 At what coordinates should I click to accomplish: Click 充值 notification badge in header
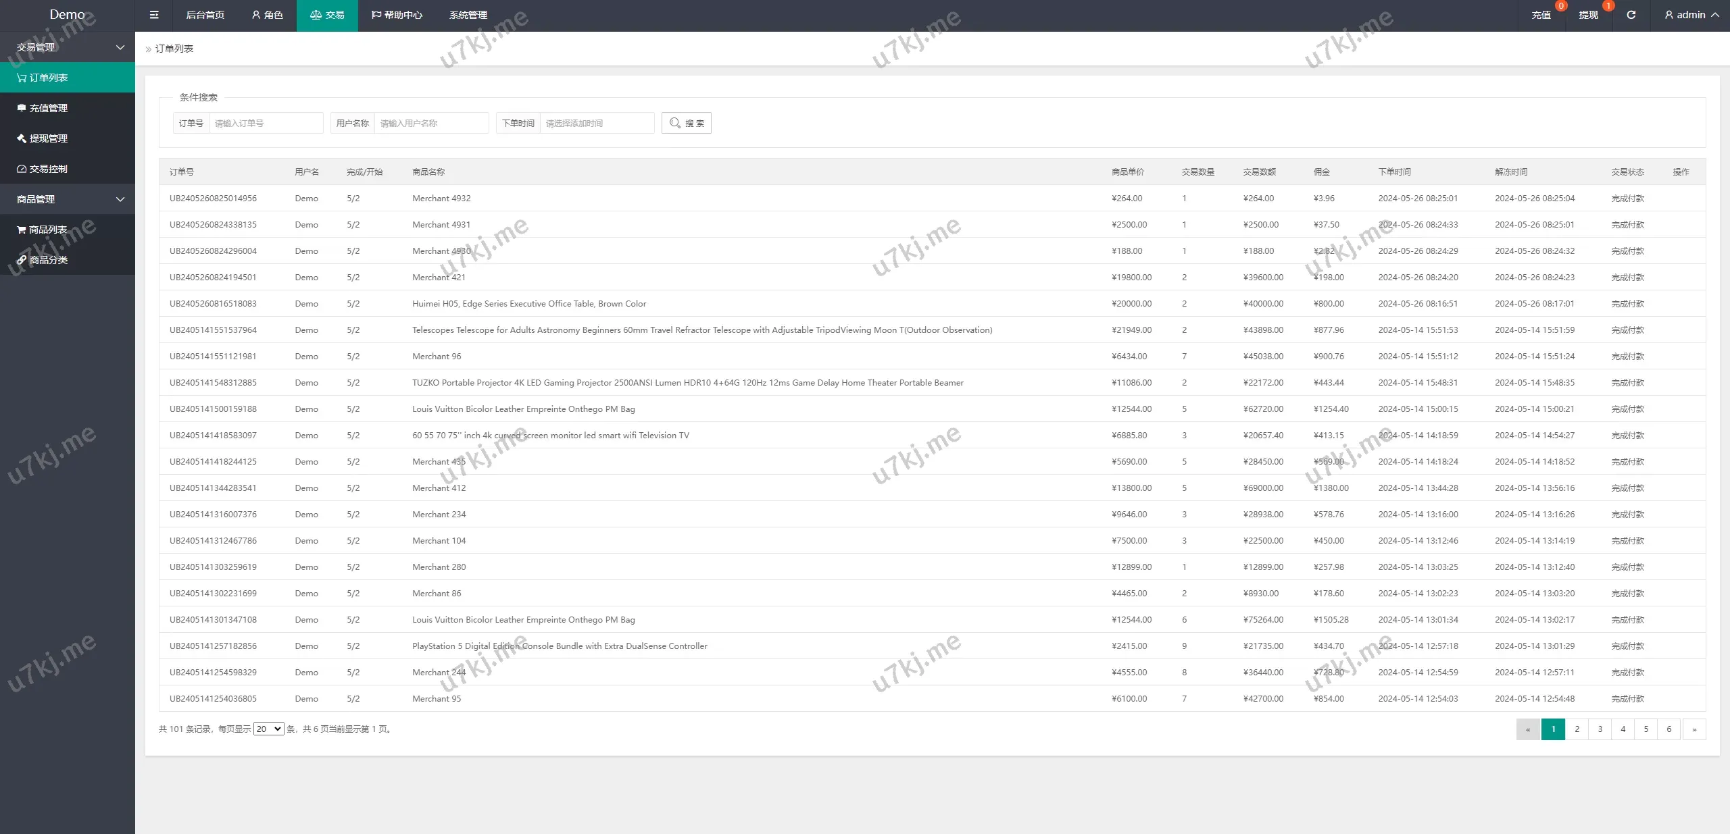[x=1560, y=6]
